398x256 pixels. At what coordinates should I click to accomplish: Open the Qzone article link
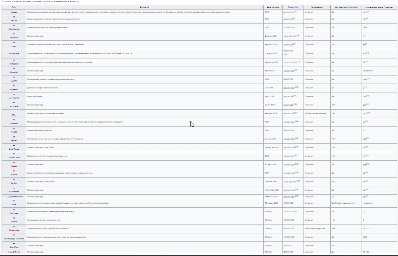(14, 222)
